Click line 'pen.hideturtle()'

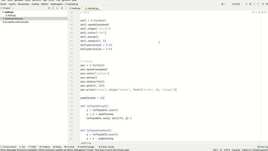click(x=92, y=81)
